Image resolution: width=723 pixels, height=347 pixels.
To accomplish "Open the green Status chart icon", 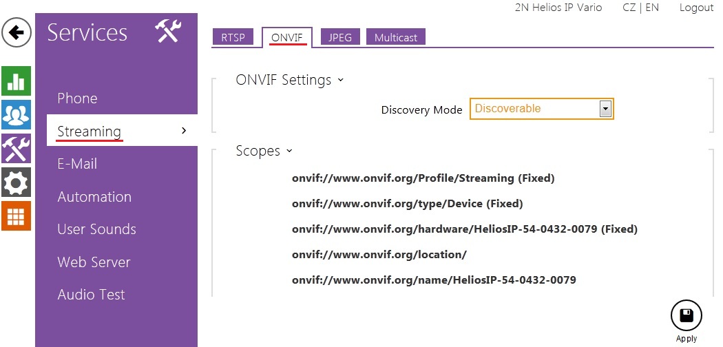I will 16,81.
